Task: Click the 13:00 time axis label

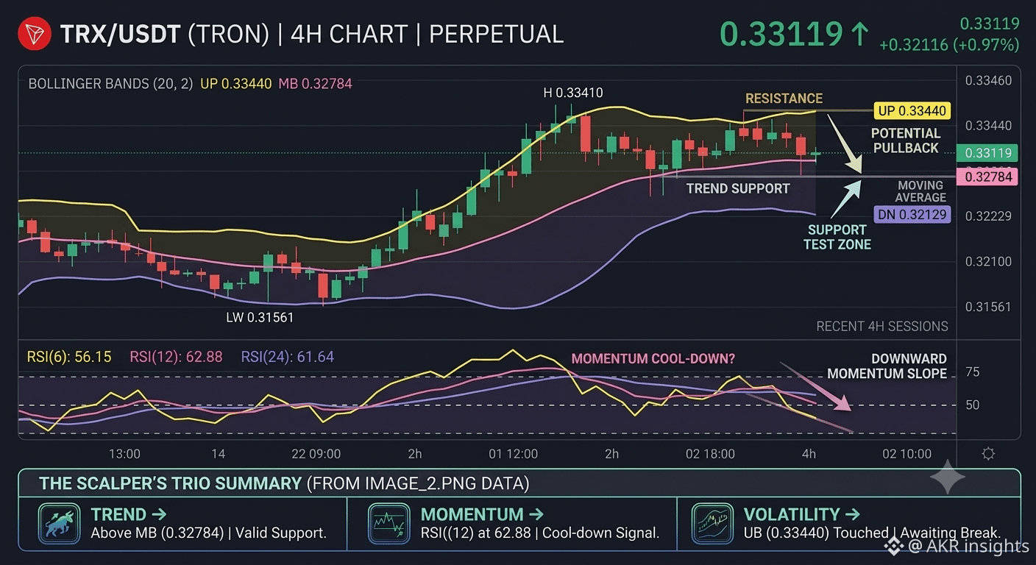Action: [124, 454]
